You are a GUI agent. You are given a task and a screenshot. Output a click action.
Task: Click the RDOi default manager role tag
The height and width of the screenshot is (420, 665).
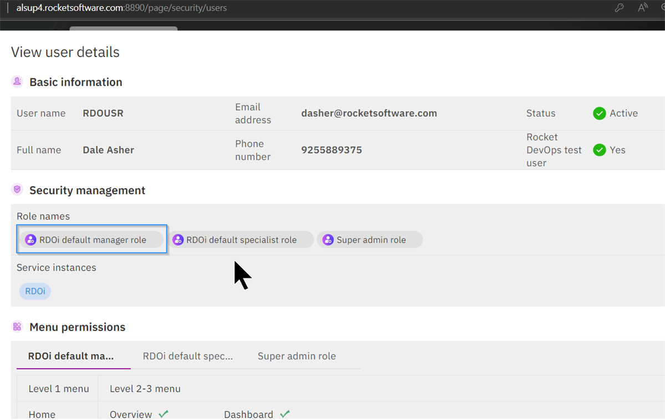pyautogui.click(x=91, y=239)
